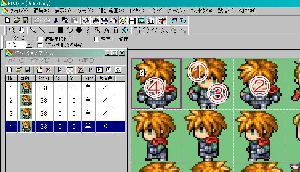The height and width of the screenshot is (172, 300).
Task: Enable the 編集単位使用 checkbox
Action: point(40,39)
